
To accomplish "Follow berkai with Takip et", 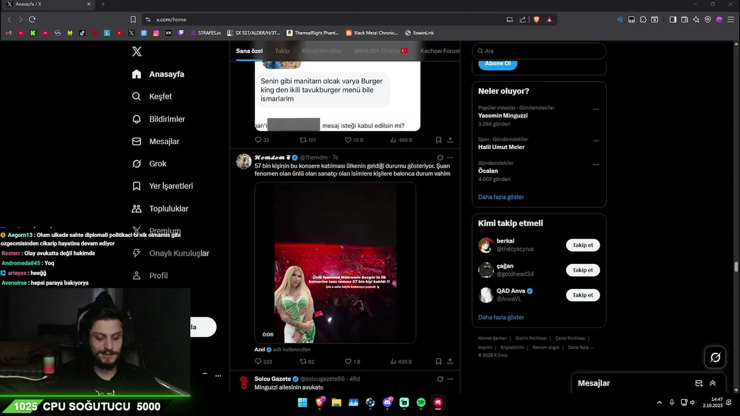I will click(583, 245).
